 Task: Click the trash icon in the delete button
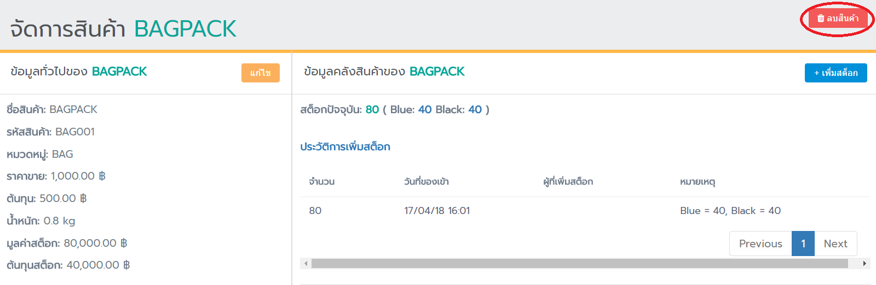click(821, 19)
